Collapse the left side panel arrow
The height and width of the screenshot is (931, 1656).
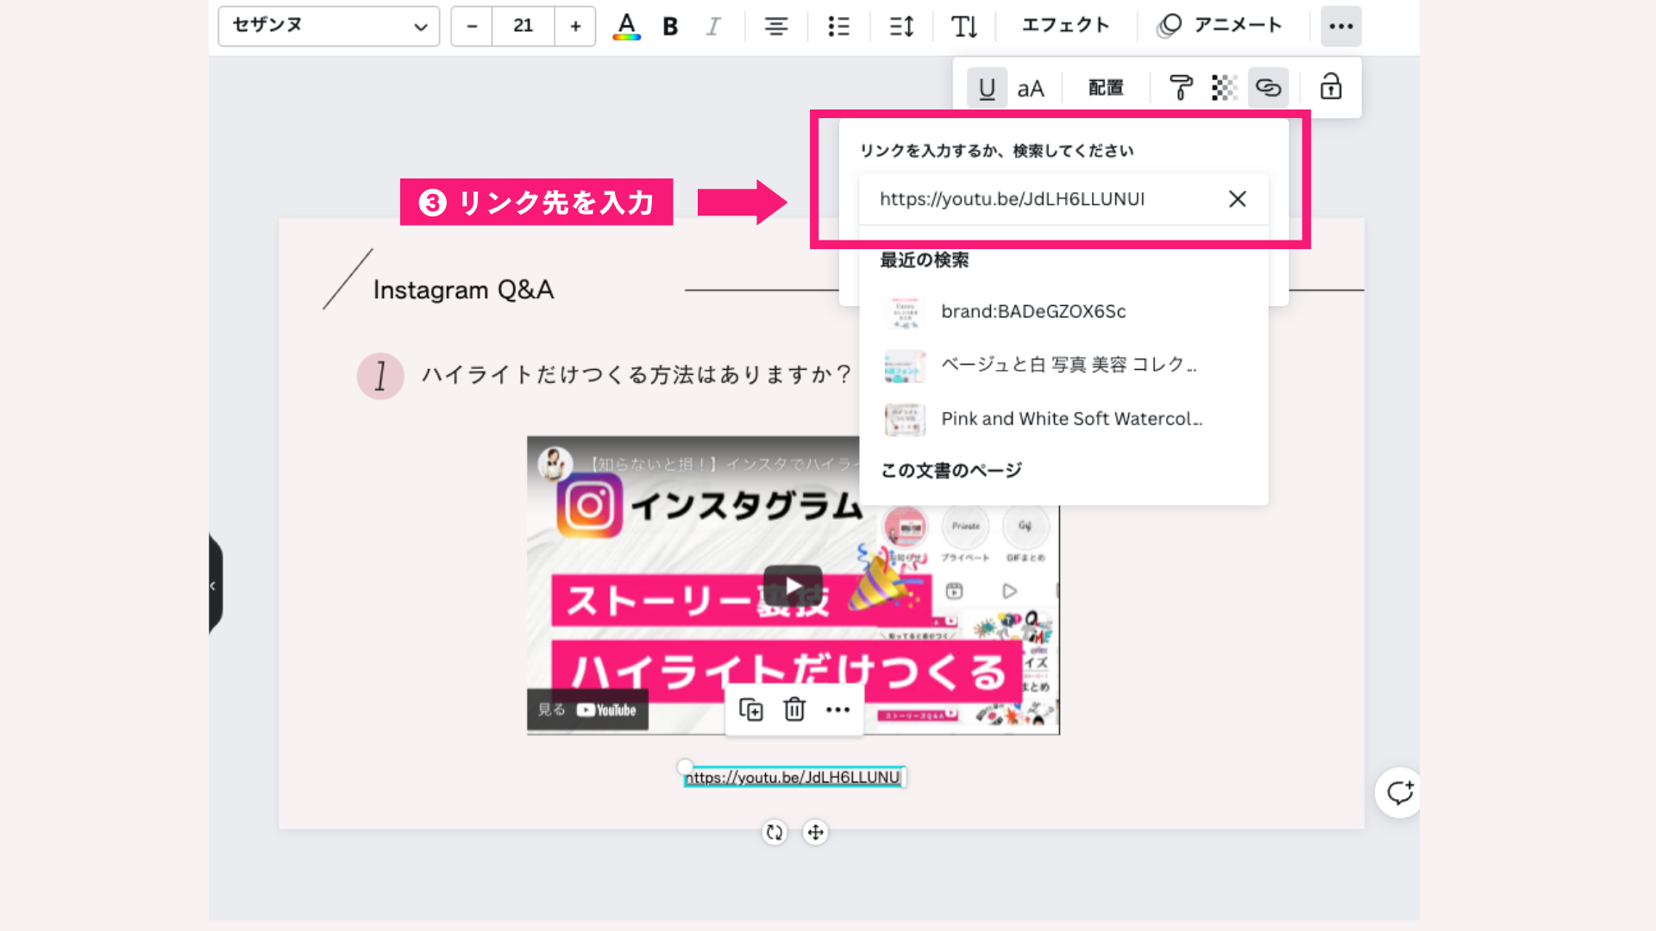(x=213, y=585)
